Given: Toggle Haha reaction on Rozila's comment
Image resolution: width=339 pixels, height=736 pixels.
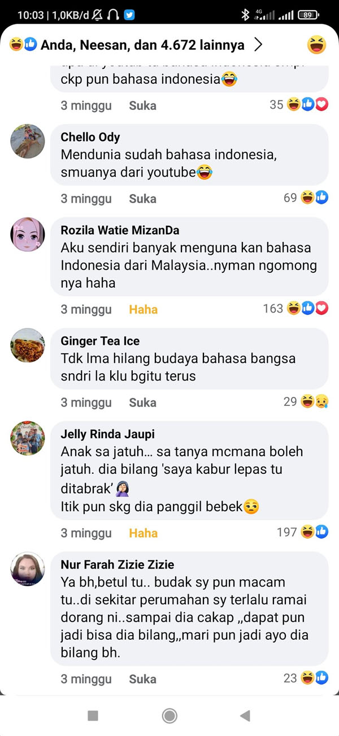Looking at the screenshot, I should [x=144, y=310].
